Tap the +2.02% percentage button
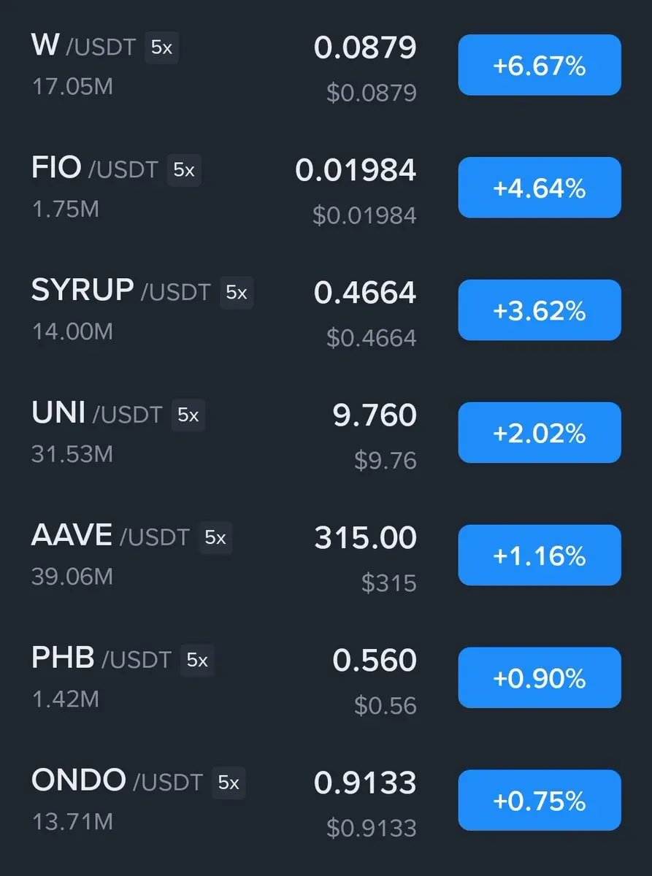The width and height of the screenshot is (652, 876). click(x=540, y=434)
